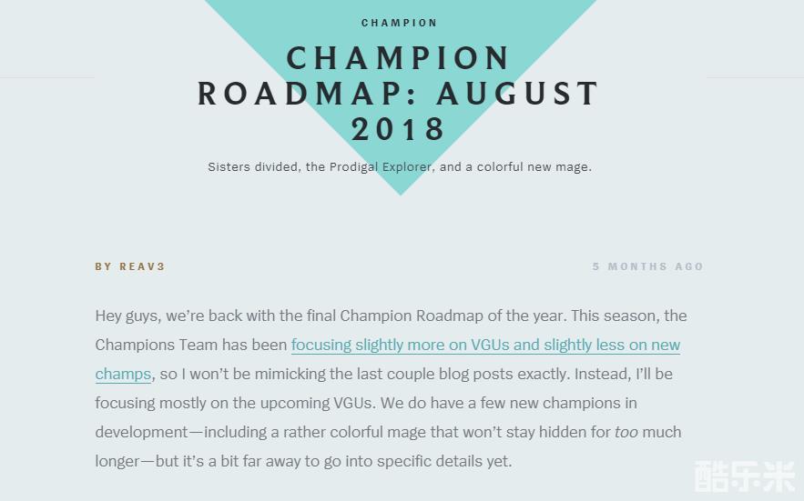804x501 pixels.
Task: Click the bottom tip of the teal triangle
Action: [401, 192]
